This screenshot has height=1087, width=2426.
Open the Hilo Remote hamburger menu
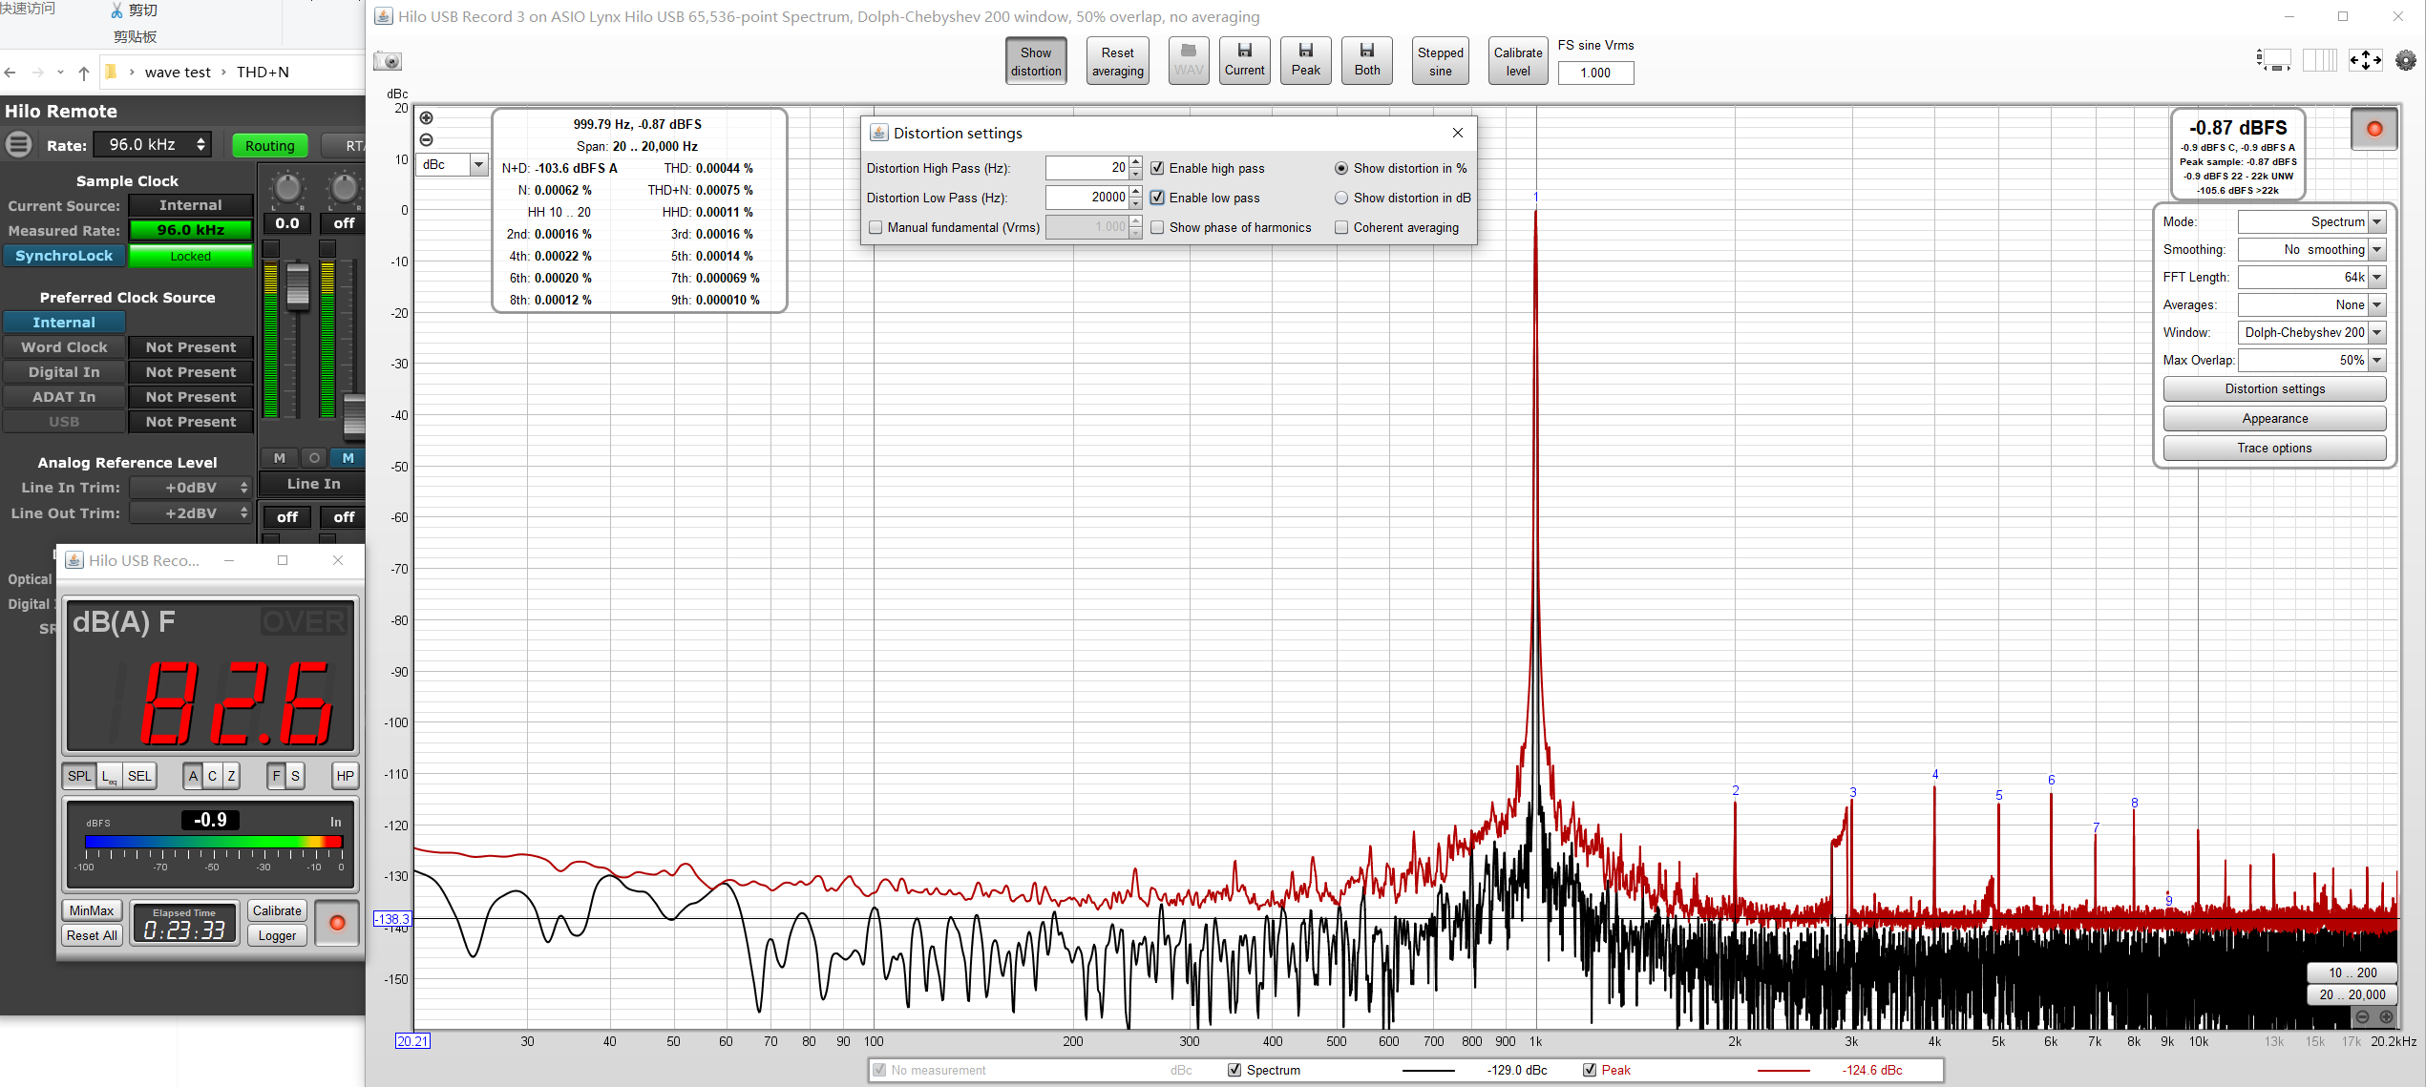18,145
